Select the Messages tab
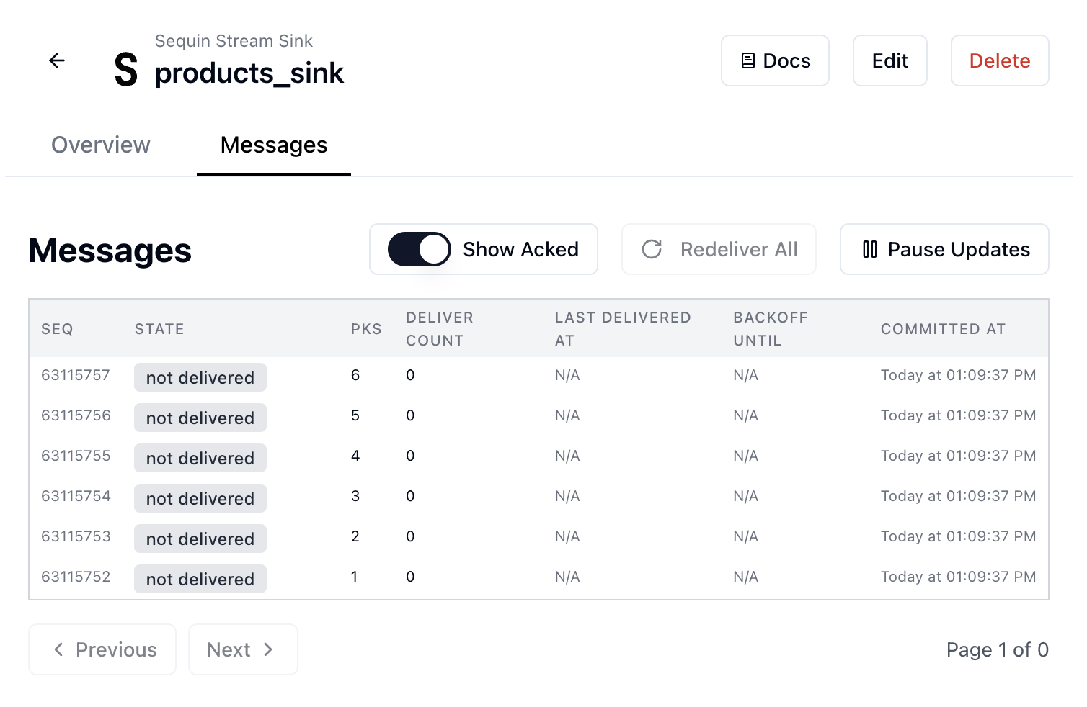The width and height of the screenshot is (1087, 707). [273, 145]
